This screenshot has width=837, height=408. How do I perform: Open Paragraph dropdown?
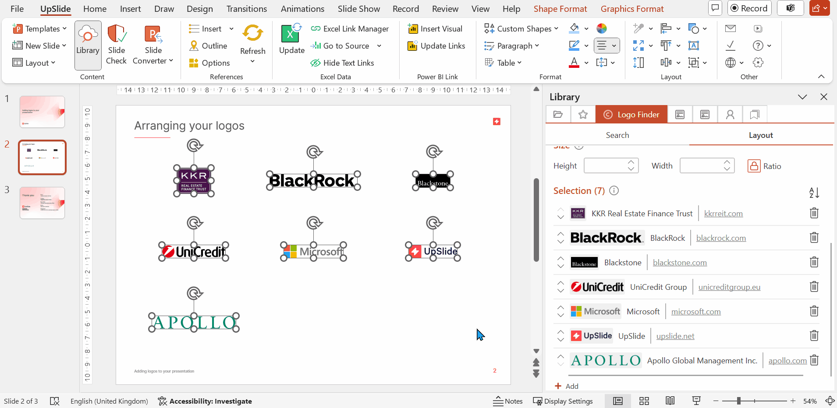tap(511, 46)
